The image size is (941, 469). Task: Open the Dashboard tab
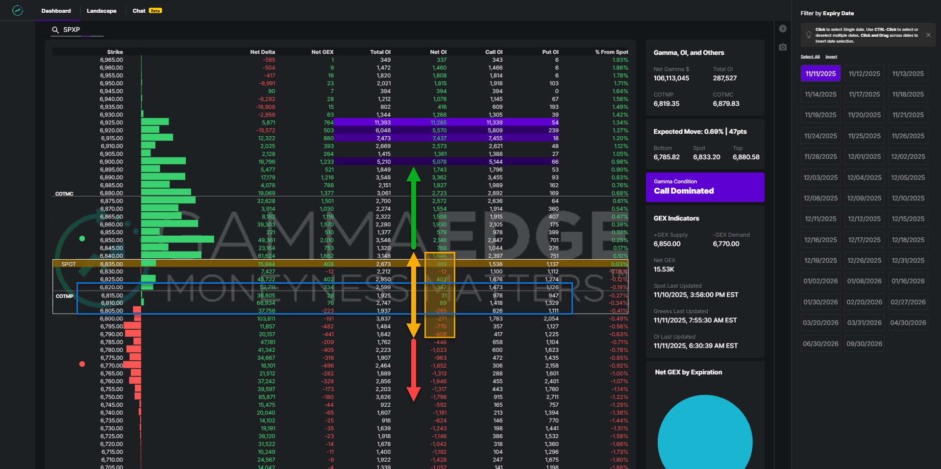(56, 11)
